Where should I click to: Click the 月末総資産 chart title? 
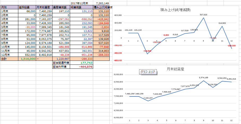tap(175, 69)
